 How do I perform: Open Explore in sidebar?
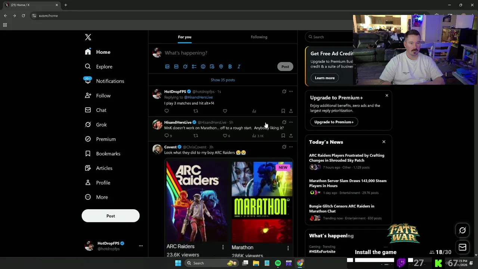tap(99, 67)
